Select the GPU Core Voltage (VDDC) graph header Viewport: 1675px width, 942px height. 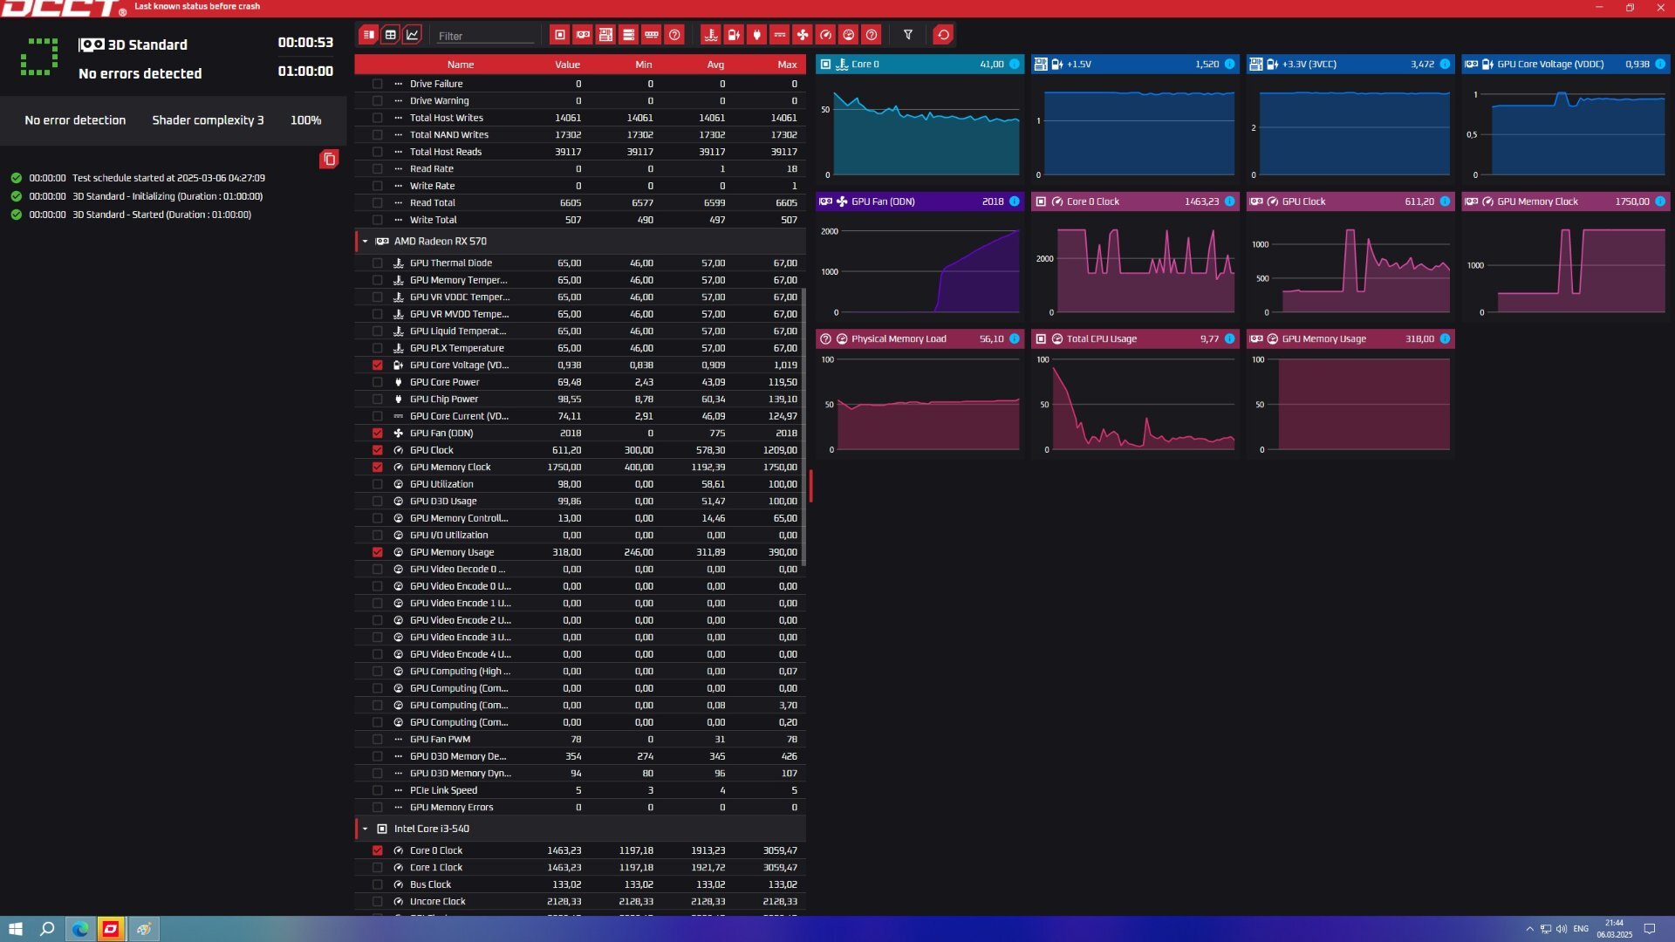[1566, 64]
